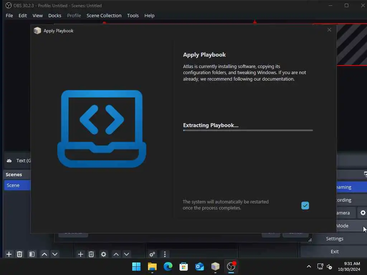This screenshot has width=367, height=275.
Task: Move source down with arrow icon
Action: [x=127, y=254]
